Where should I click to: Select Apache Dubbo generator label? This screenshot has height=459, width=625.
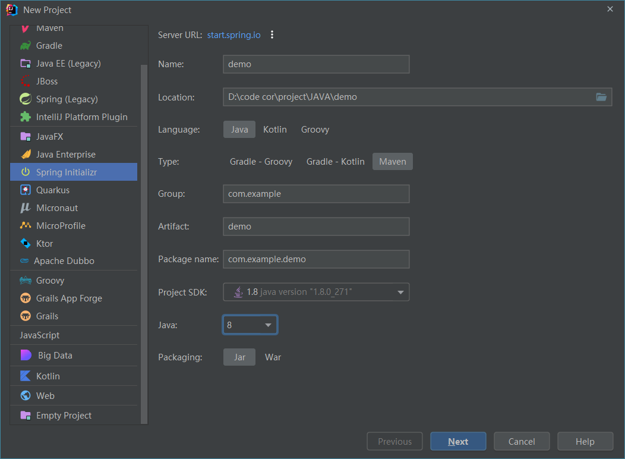coord(64,261)
